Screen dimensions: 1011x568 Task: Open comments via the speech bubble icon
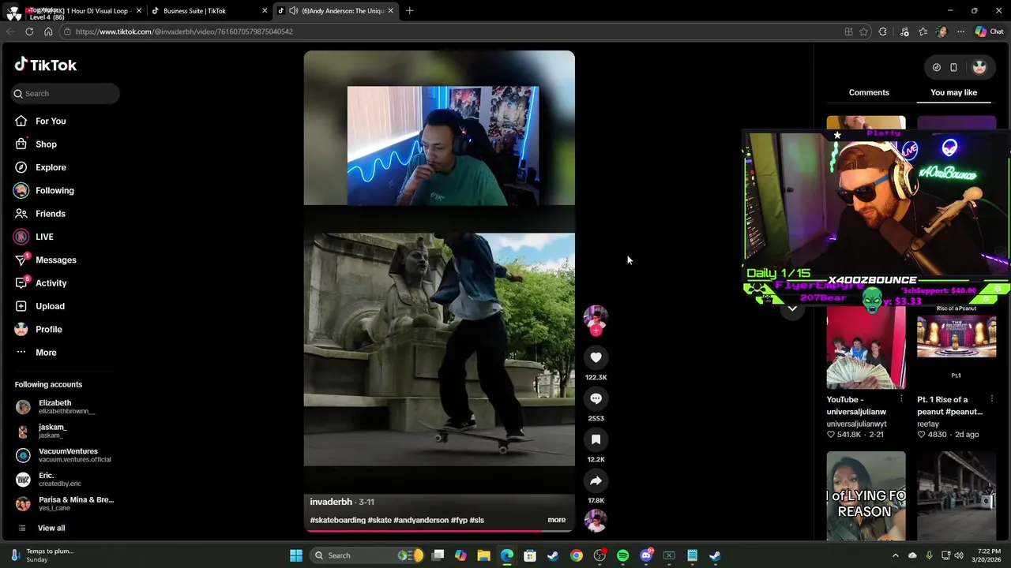[x=596, y=398]
